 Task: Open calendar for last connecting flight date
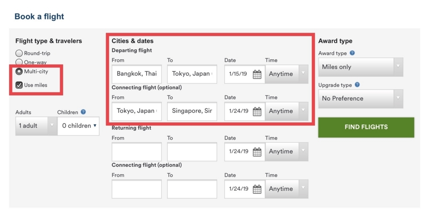pyautogui.click(x=257, y=189)
